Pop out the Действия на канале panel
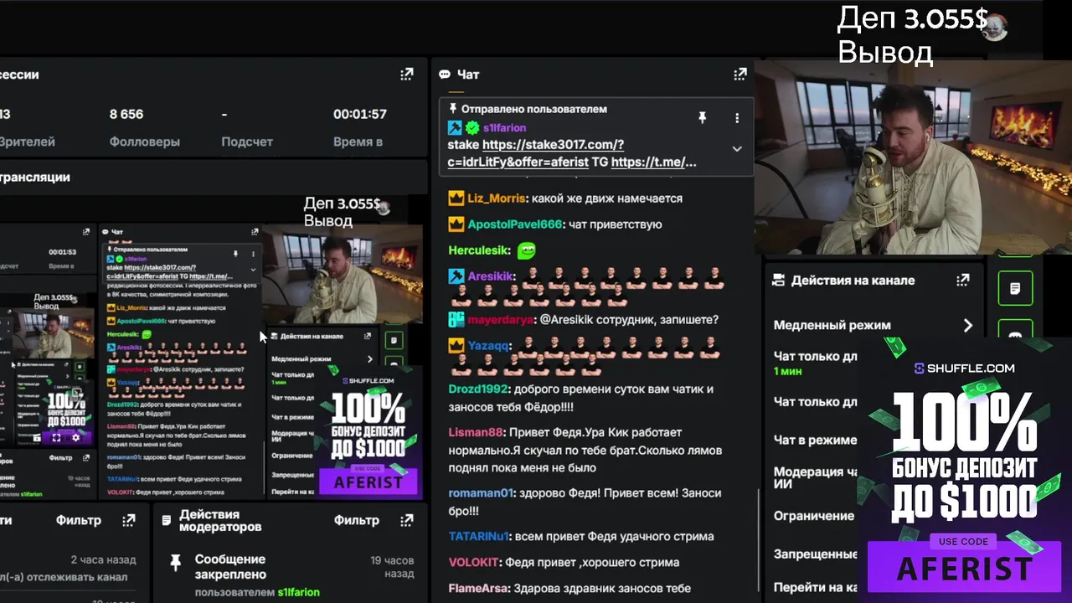Screen dimensions: 1072x603 tap(963, 281)
